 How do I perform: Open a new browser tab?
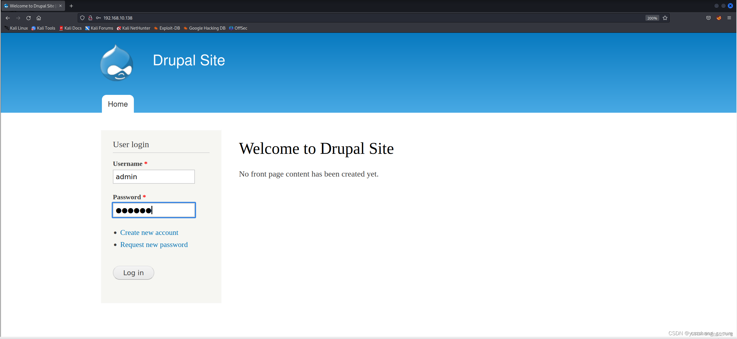[71, 6]
